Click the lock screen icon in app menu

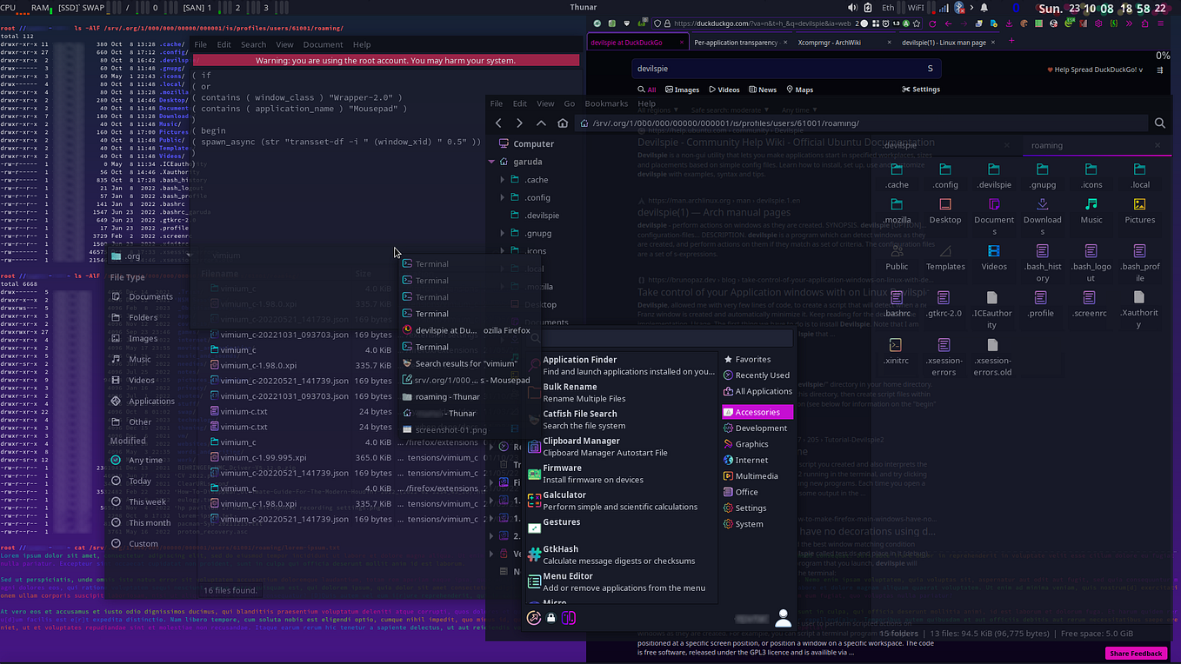coord(550,618)
